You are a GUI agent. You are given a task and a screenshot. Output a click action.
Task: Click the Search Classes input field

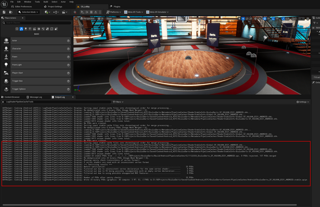click(37, 22)
